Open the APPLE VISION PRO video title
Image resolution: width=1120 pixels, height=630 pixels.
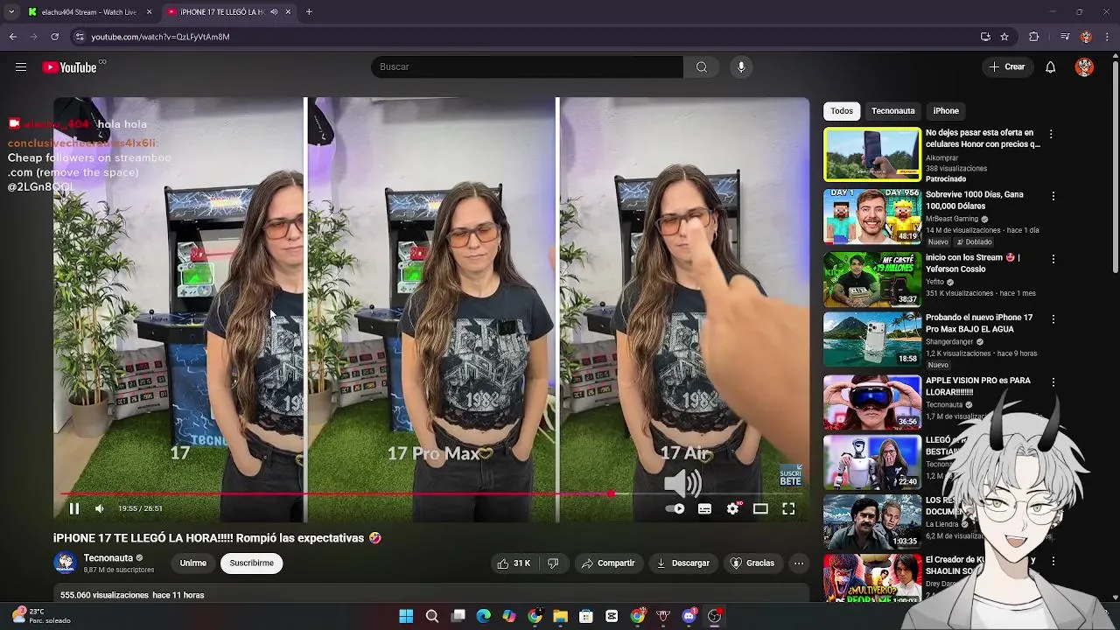[978, 386]
